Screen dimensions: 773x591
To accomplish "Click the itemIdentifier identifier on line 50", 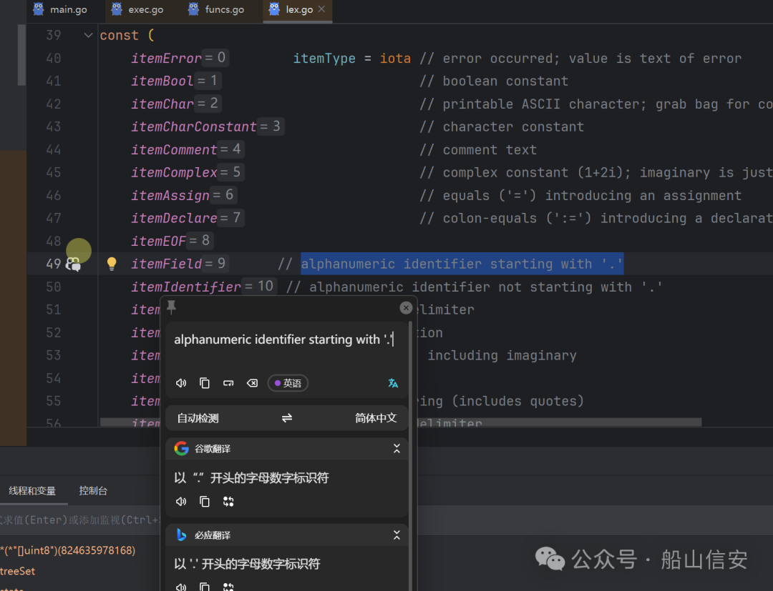I will 186,287.
